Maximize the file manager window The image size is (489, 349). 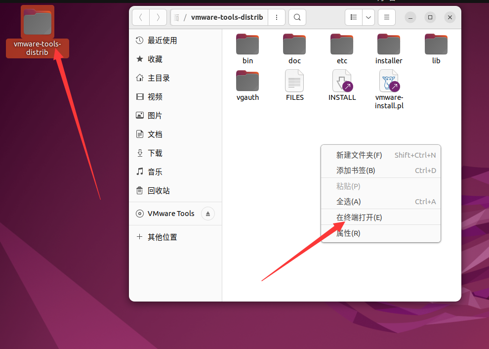click(430, 17)
